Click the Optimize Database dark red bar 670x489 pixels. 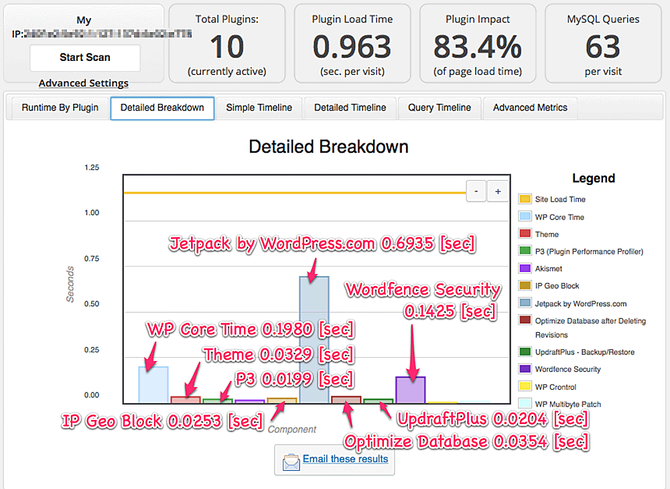click(x=346, y=400)
